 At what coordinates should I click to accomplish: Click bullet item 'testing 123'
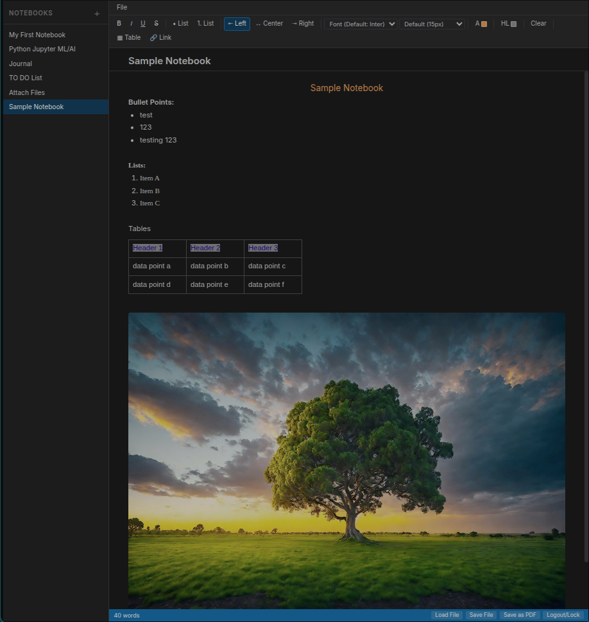158,140
